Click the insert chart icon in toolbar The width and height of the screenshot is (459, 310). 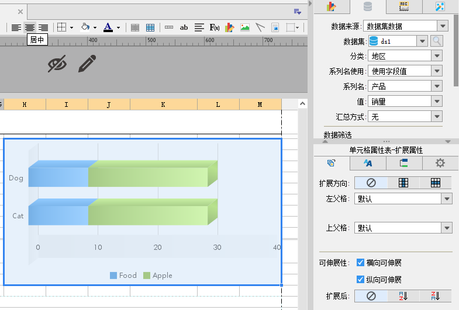230,27
